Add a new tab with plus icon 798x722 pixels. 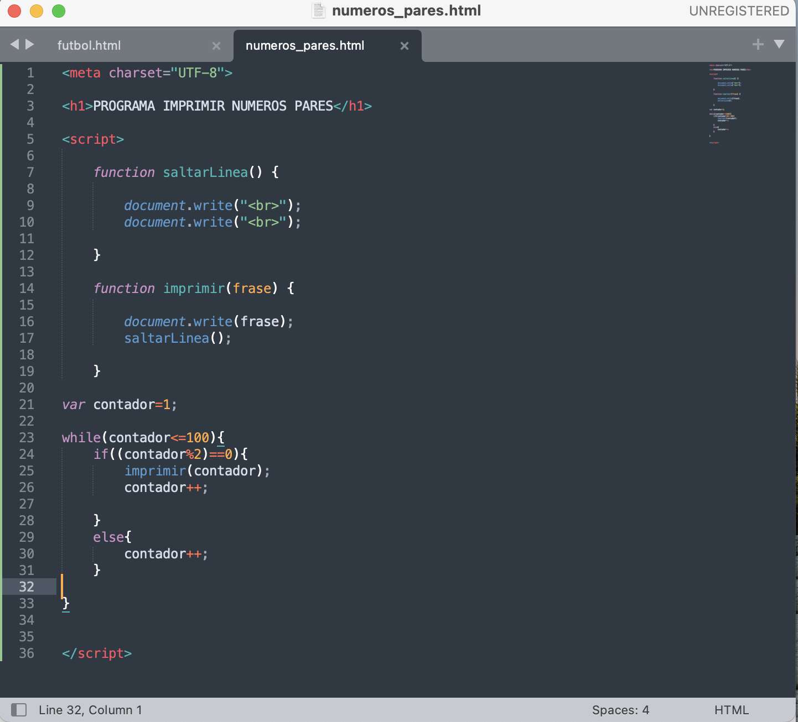coord(758,44)
